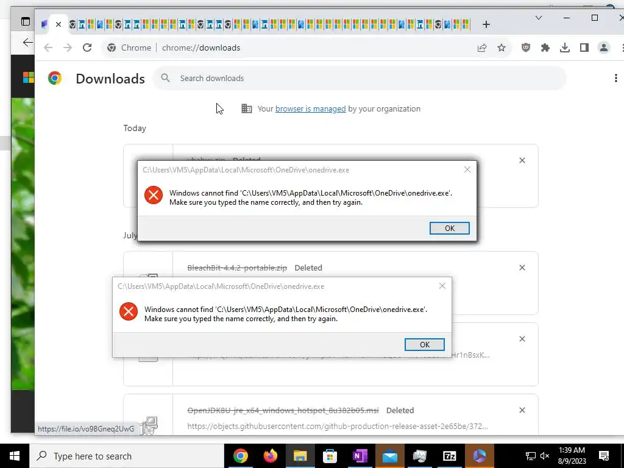Click the muted volume tray icon
Viewport: 624px width, 468px height.
point(545,456)
